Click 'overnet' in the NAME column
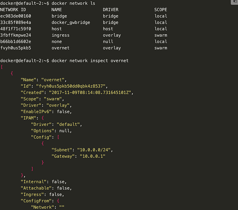 click(x=61, y=48)
